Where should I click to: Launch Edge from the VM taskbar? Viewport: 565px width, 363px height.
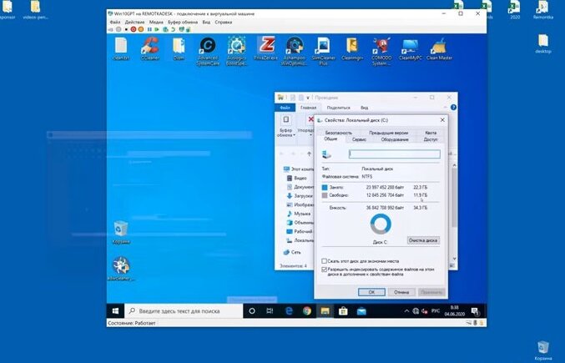(289, 311)
